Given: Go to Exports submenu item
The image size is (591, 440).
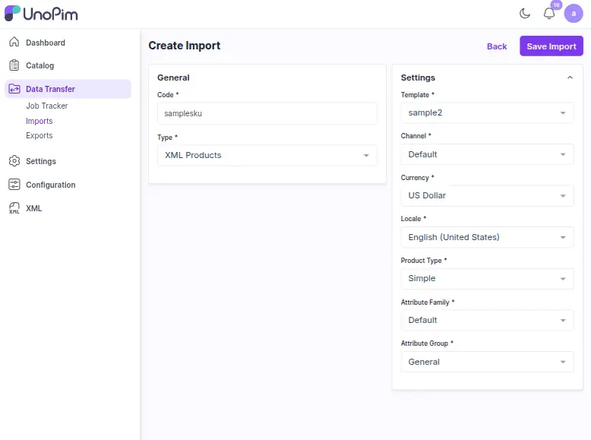Looking at the screenshot, I should click(x=40, y=135).
